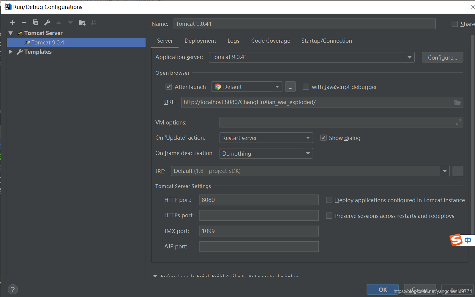Enable Deploy applications configured in Tomcat instance

point(329,200)
